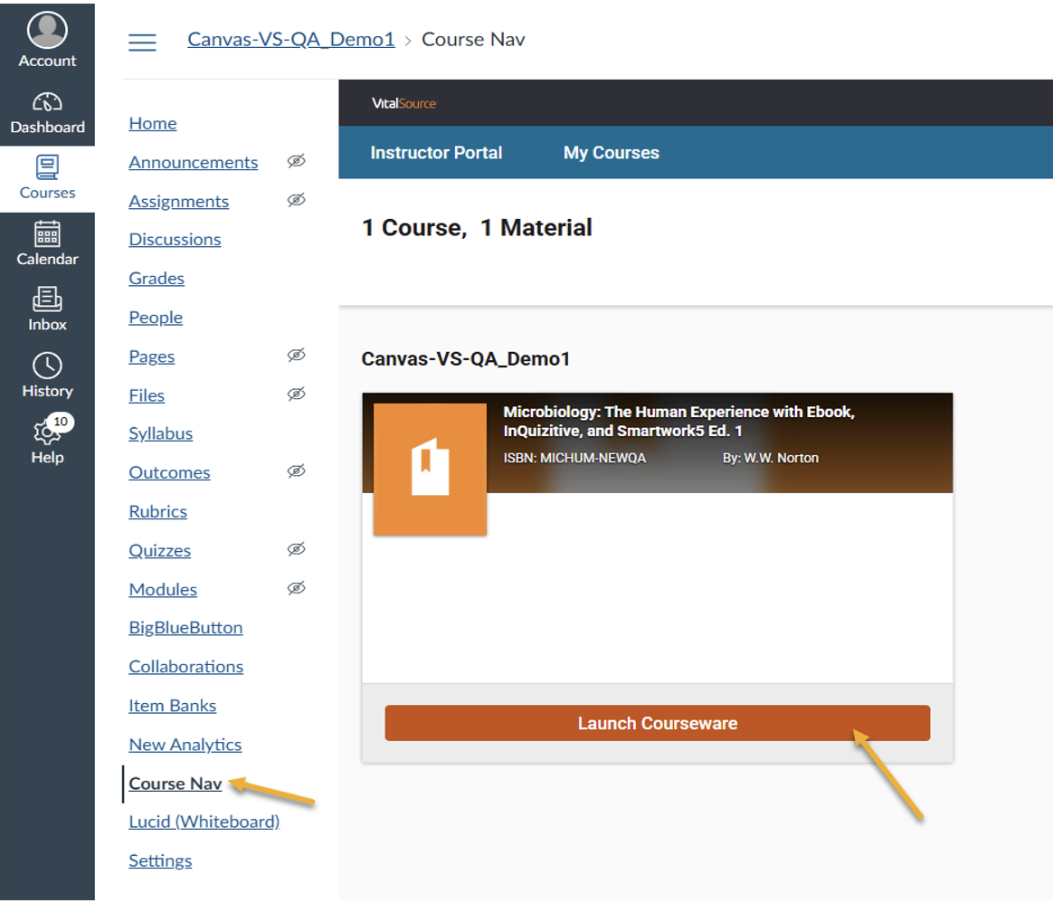Click the ISBN: MICHUM-NEWQA text

pyautogui.click(x=574, y=458)
